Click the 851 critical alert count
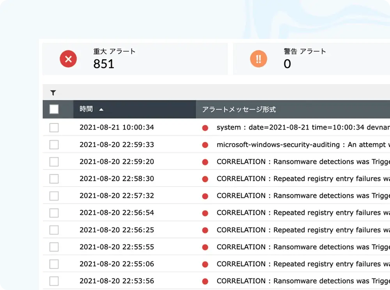This screenshot has height=290, width=390. pos(104,64)
